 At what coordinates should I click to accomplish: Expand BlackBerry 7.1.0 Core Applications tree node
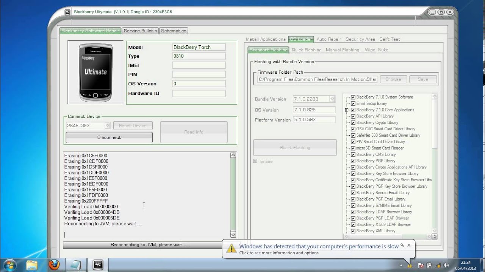pos(347,110)
